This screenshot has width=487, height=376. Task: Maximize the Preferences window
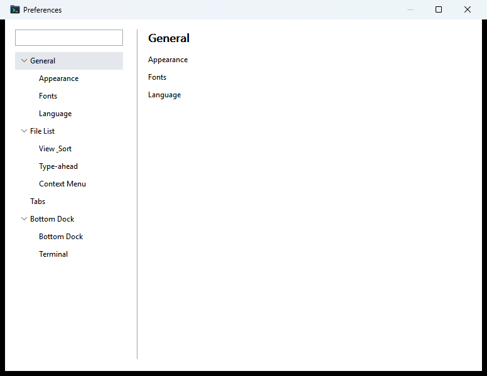pyautogui.click(x=439, y=9)
